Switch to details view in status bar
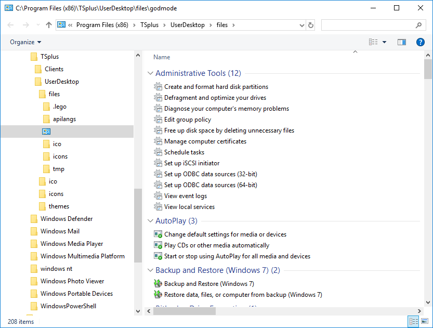 click(x=414, y=322)
